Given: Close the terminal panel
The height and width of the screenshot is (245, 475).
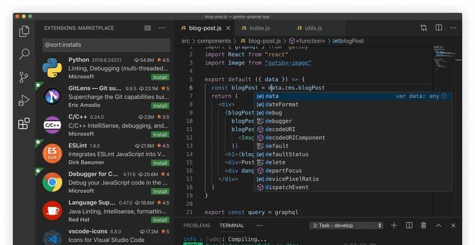Looking at the screenshot, I should (x=453, y=225).
